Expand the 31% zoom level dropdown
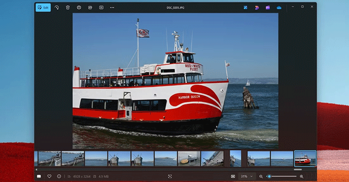Screen dimensions: 349x182 (247, 177)
